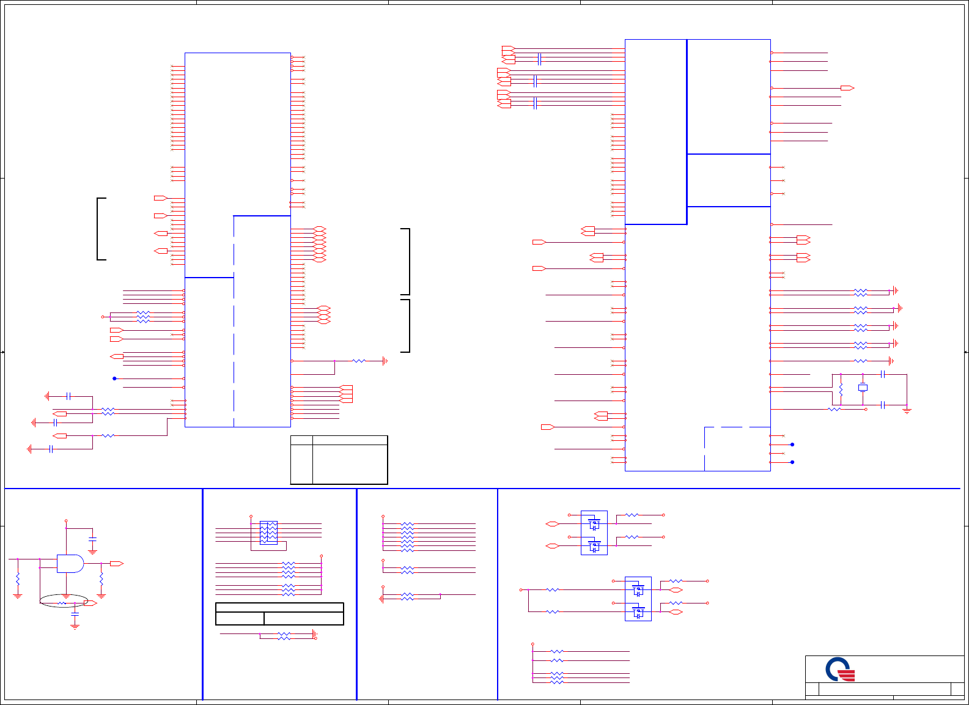Click the two-row table under resistor groups
The image size is (969, 705).
pyautogui.click(x=279, y=614)
